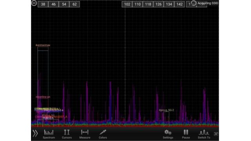Tap the swap icon at toolbar end
251x141 pixels.
216,134
